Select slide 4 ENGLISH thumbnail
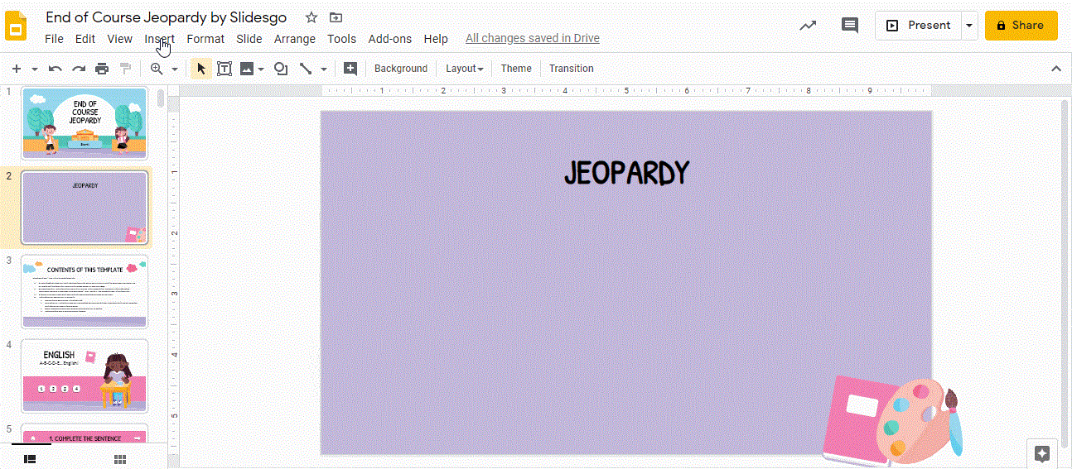Image resolution: width=1072 pixels, height=469 pixels. tap(85, 376)
